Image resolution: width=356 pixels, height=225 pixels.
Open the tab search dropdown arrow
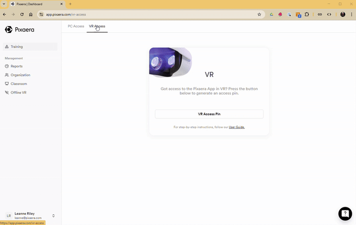point(4,4)
